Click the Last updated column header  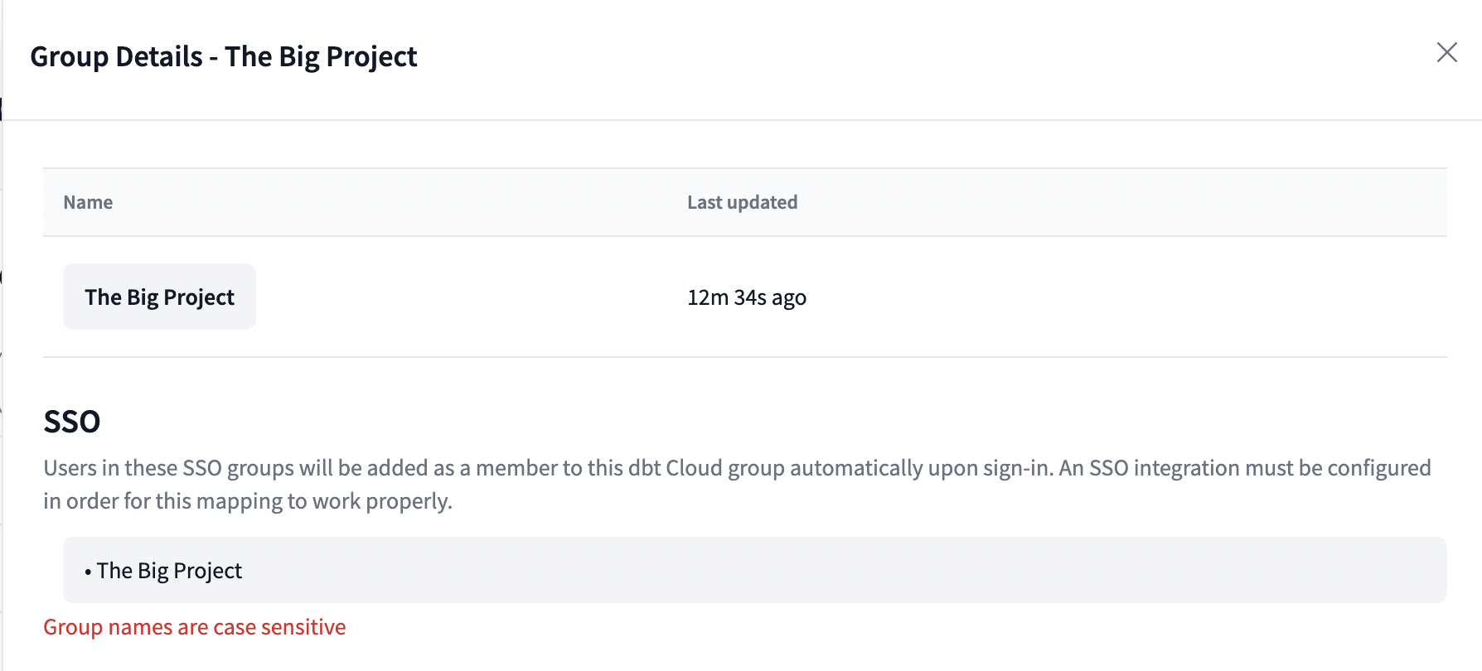(742, 202)
